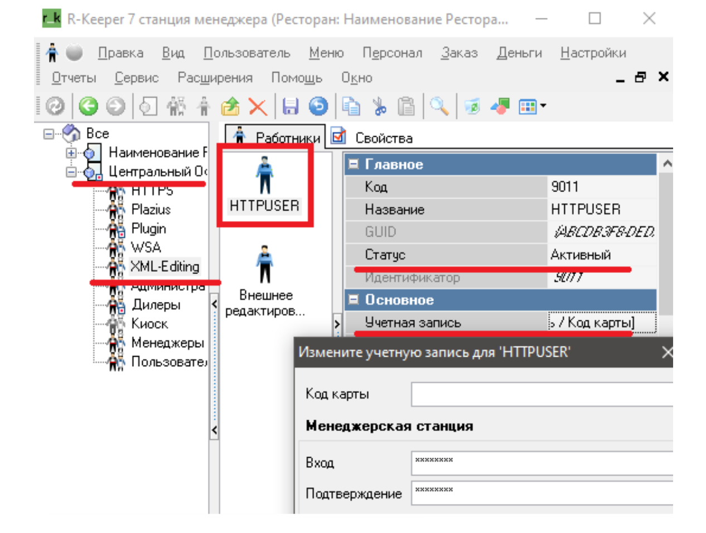Delete with the red X icon

point(258,106)
